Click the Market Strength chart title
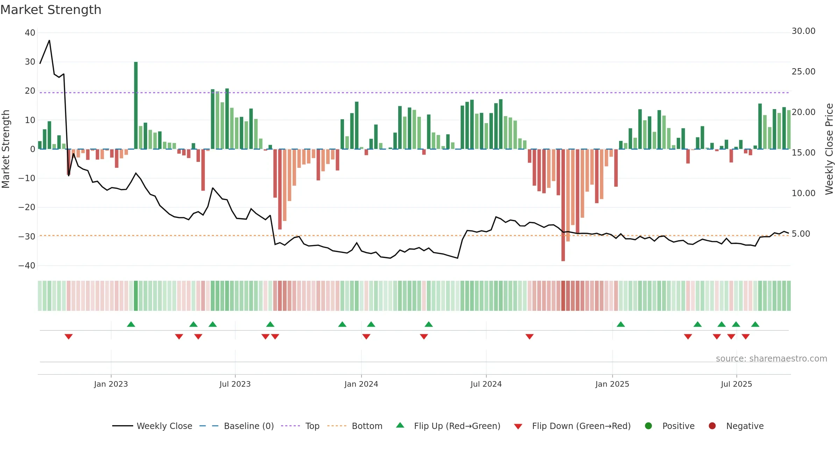The height and width of the screenshot is (472, 839). click(51, 10)
